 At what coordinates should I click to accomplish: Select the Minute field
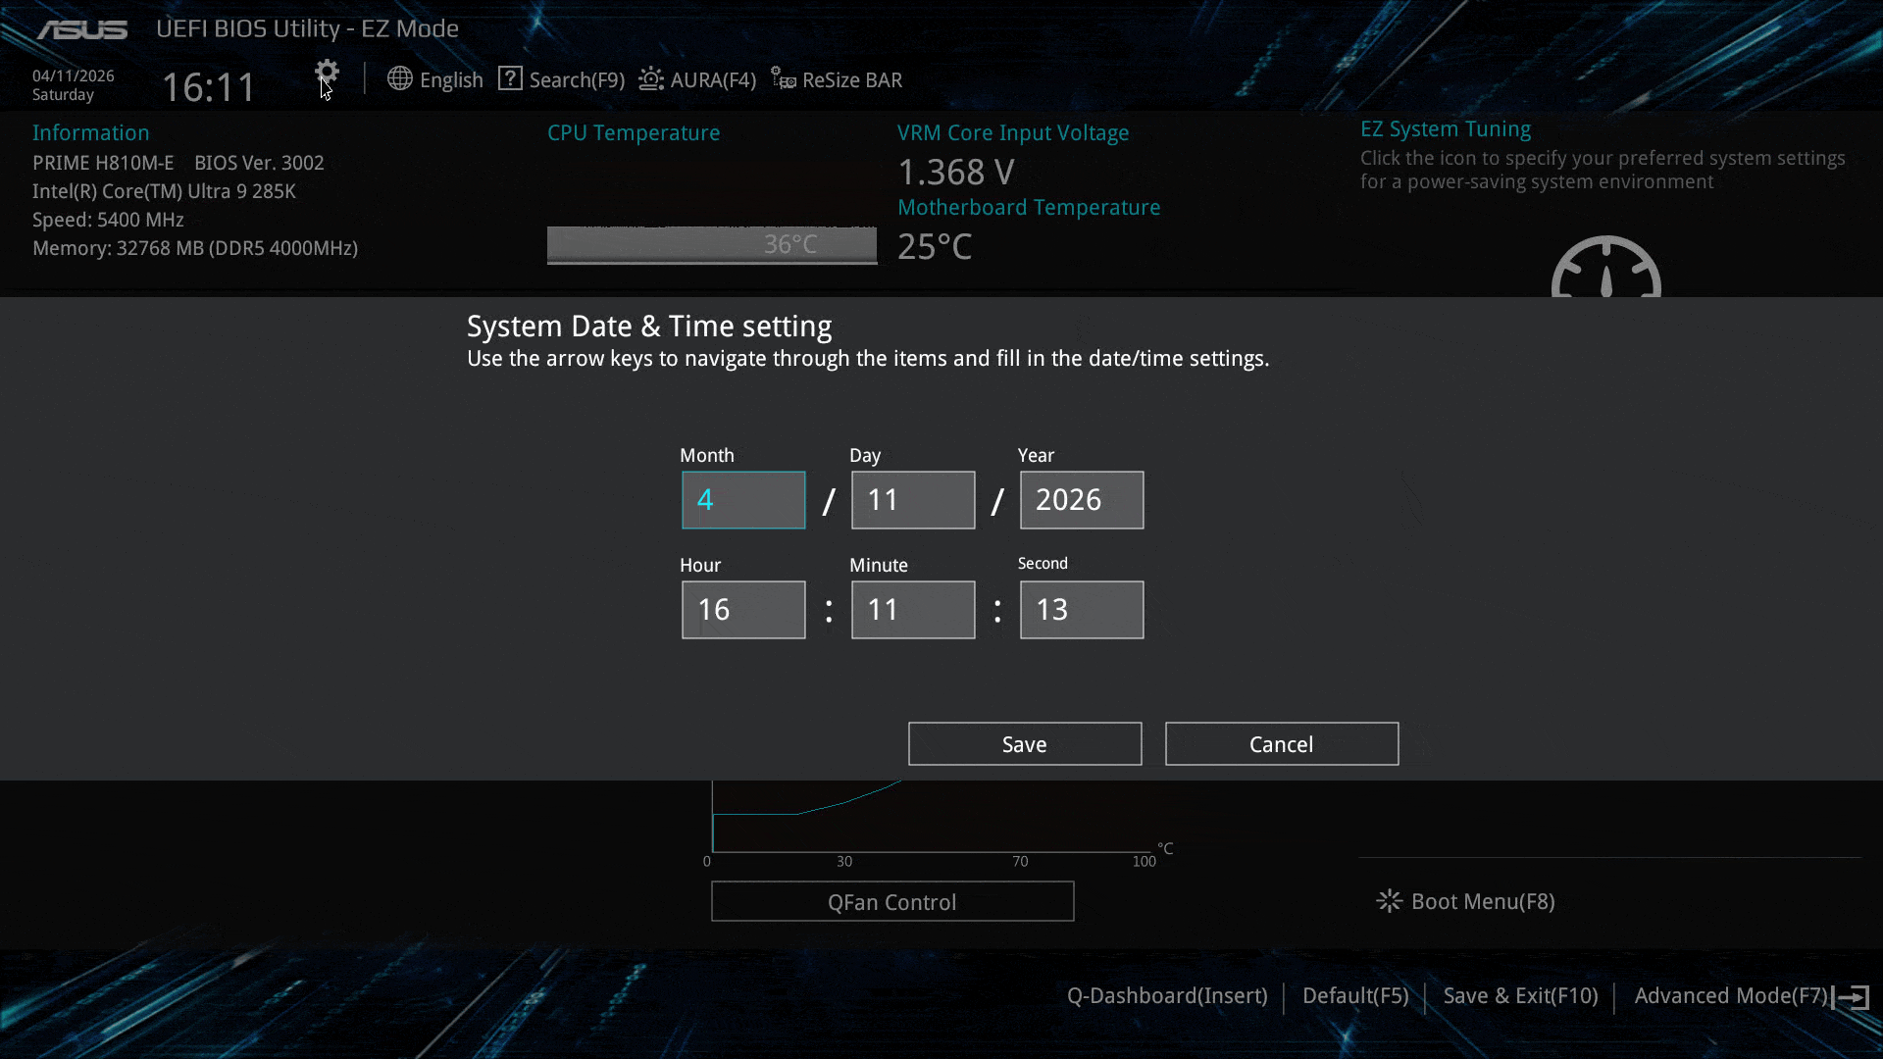click(x=913, y=610)
